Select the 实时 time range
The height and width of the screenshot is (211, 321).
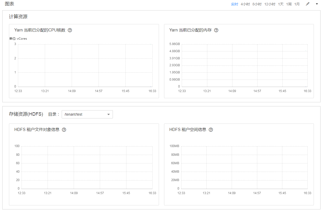click(x=234, y=4)
